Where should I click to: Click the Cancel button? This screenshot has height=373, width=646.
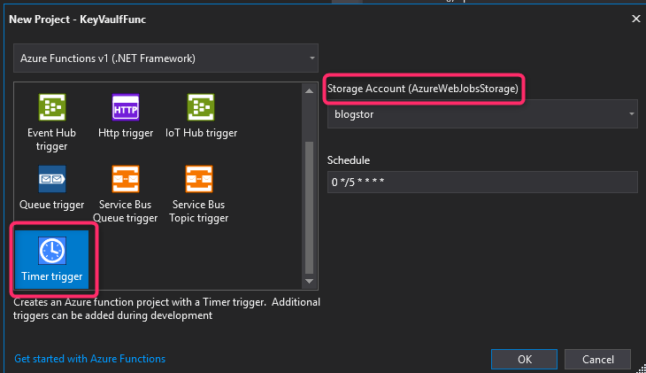click(598, 360)
